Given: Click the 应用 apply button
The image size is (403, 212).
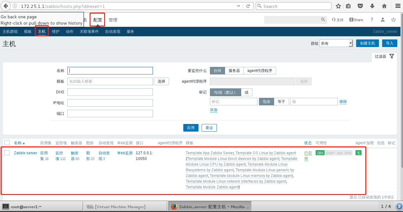Looking at the screenshot, I should [191, 128].
